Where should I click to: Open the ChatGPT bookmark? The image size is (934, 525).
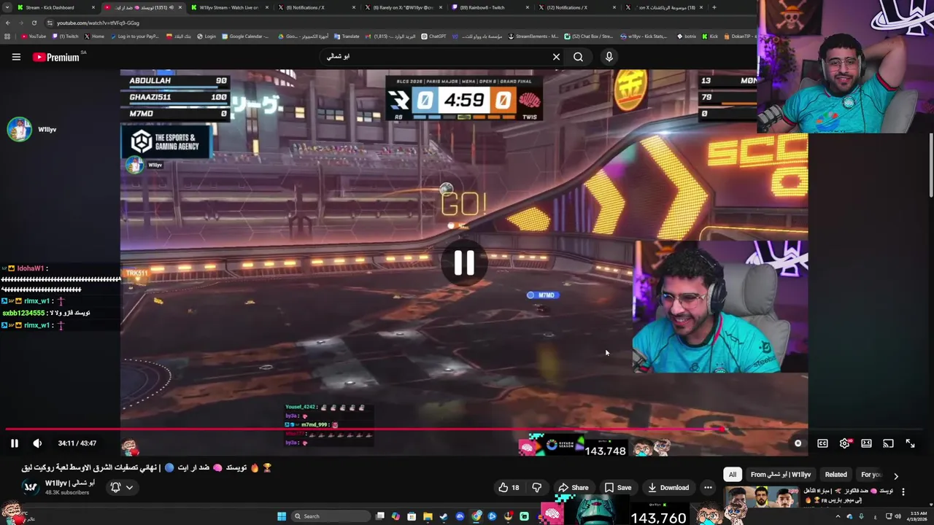point(434,36)
